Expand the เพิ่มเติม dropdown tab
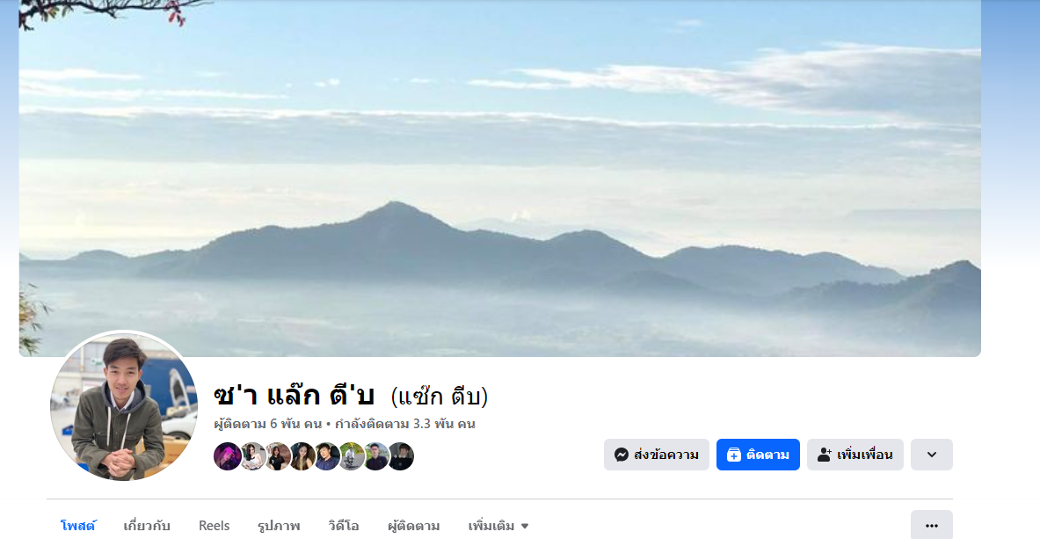This screenshot has width=1040, height=539. (x=498, y=526)
